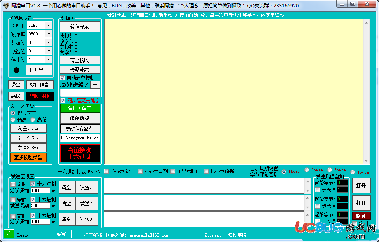Enable 定时 for the 发送1 row
Image resolution: width=379 pixels, height=242 pixels.
pyautogui.click(x=13, y=184)
